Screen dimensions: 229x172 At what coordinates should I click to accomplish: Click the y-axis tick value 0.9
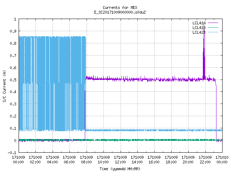pyautogui.click(x=13, y=31)
